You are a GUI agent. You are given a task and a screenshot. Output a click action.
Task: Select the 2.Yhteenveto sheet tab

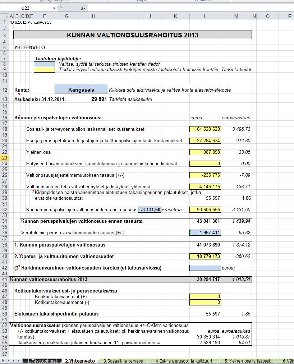(80, 361)
